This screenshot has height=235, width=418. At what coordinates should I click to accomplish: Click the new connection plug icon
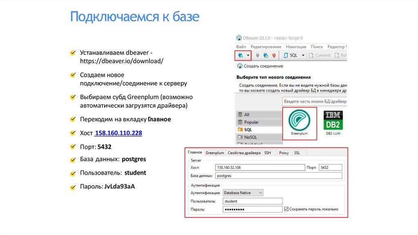240,55
